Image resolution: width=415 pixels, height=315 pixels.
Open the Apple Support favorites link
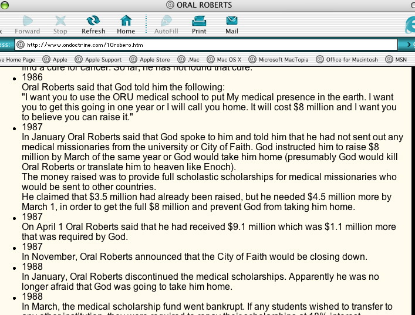[x=103, y=60]
